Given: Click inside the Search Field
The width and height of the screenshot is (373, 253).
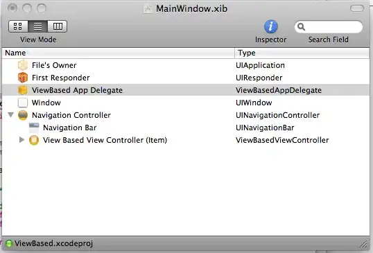Looking at the screenshot, I should [329, 27].
